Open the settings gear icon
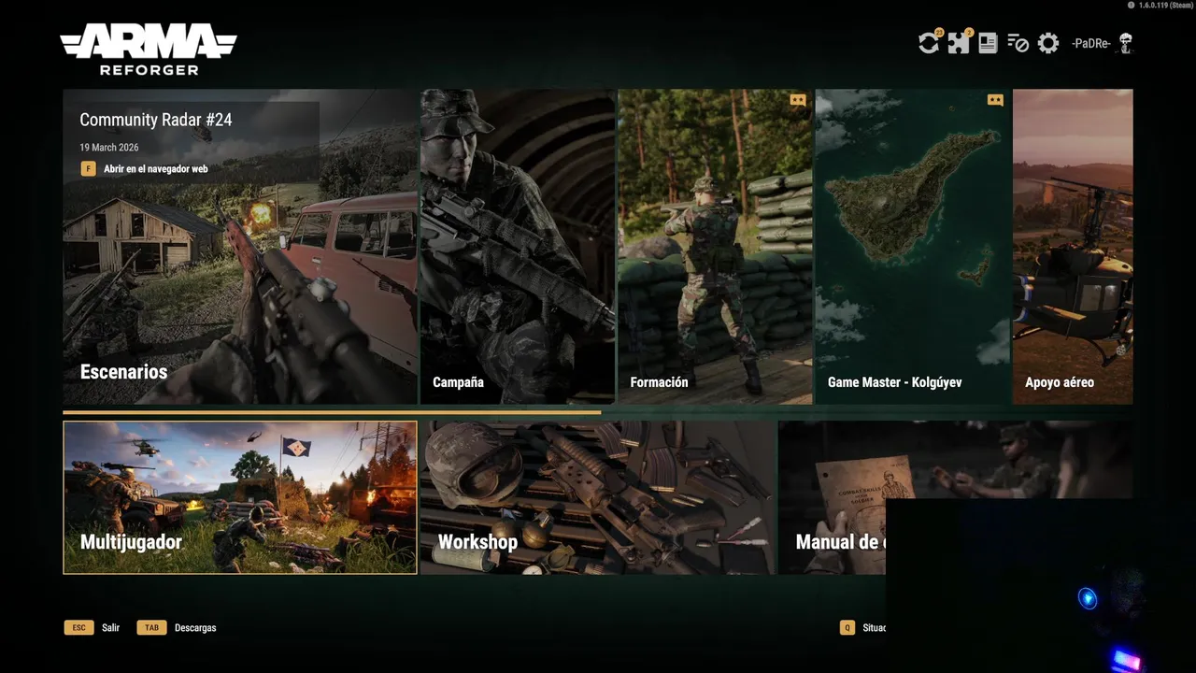This screenshot has width=1196, height=673. pyautogui.click(x=1048, y=43)
